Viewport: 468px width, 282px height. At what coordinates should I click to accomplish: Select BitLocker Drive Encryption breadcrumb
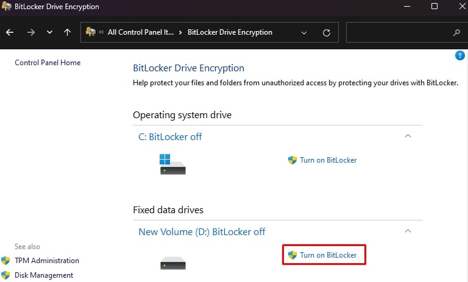pos(230,32)
